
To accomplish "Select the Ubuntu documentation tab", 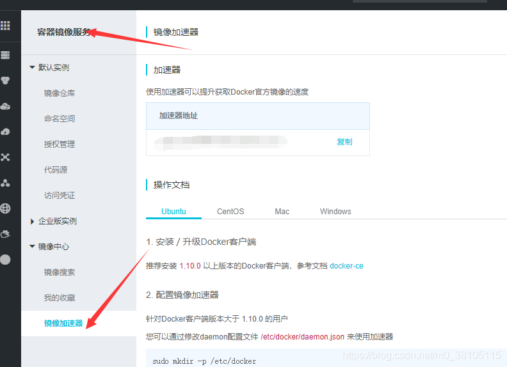I will coord(173,211).
